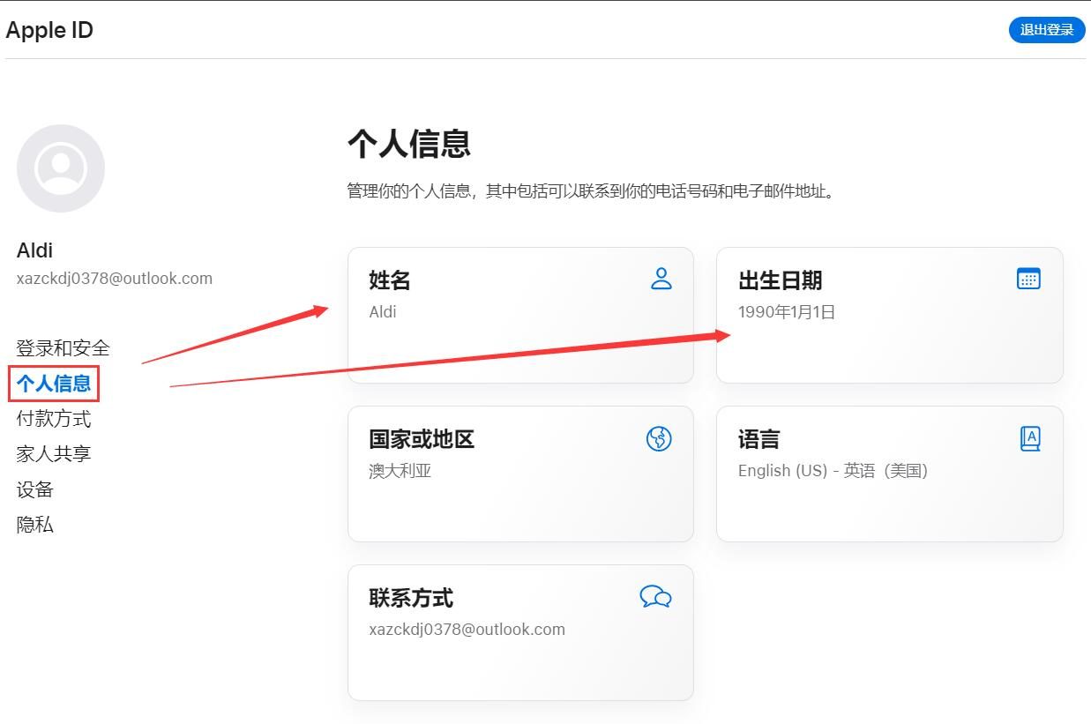Click the email xazckdj0378@outlook.com under Aldi

pyautogui.click(x=115, y=278)
